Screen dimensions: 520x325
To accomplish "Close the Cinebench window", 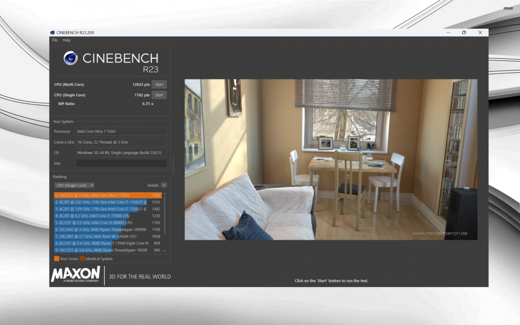I will [x=480, y=32].
